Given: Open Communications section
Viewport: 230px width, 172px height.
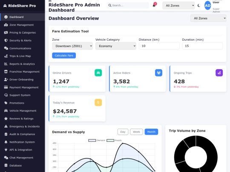Looking at the screenshot, I should point(23,48).
